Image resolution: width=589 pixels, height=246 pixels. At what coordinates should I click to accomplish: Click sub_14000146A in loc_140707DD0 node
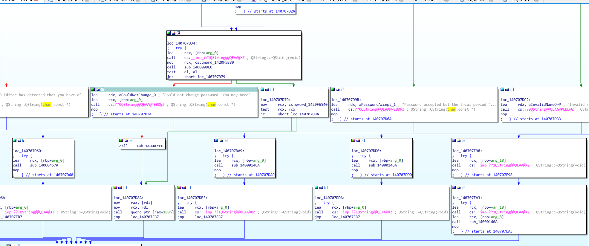pos(383,165)
